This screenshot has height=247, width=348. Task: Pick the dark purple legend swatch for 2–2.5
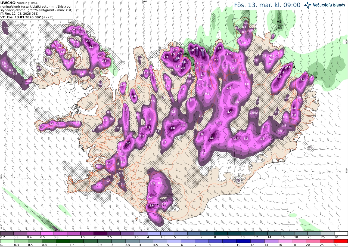(x=101, y=233)
